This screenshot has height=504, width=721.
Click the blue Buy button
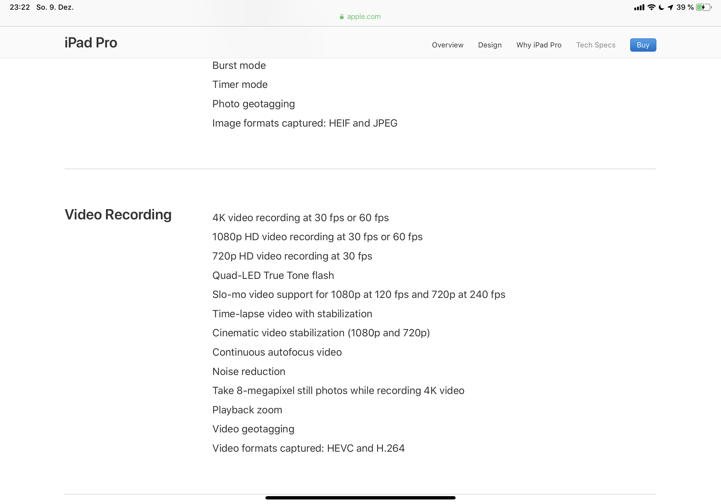tap(643, 45)
